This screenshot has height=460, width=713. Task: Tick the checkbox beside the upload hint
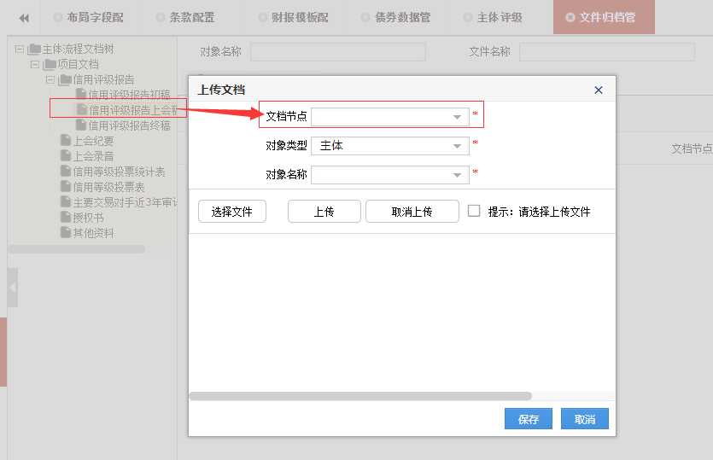coord(474,211)
